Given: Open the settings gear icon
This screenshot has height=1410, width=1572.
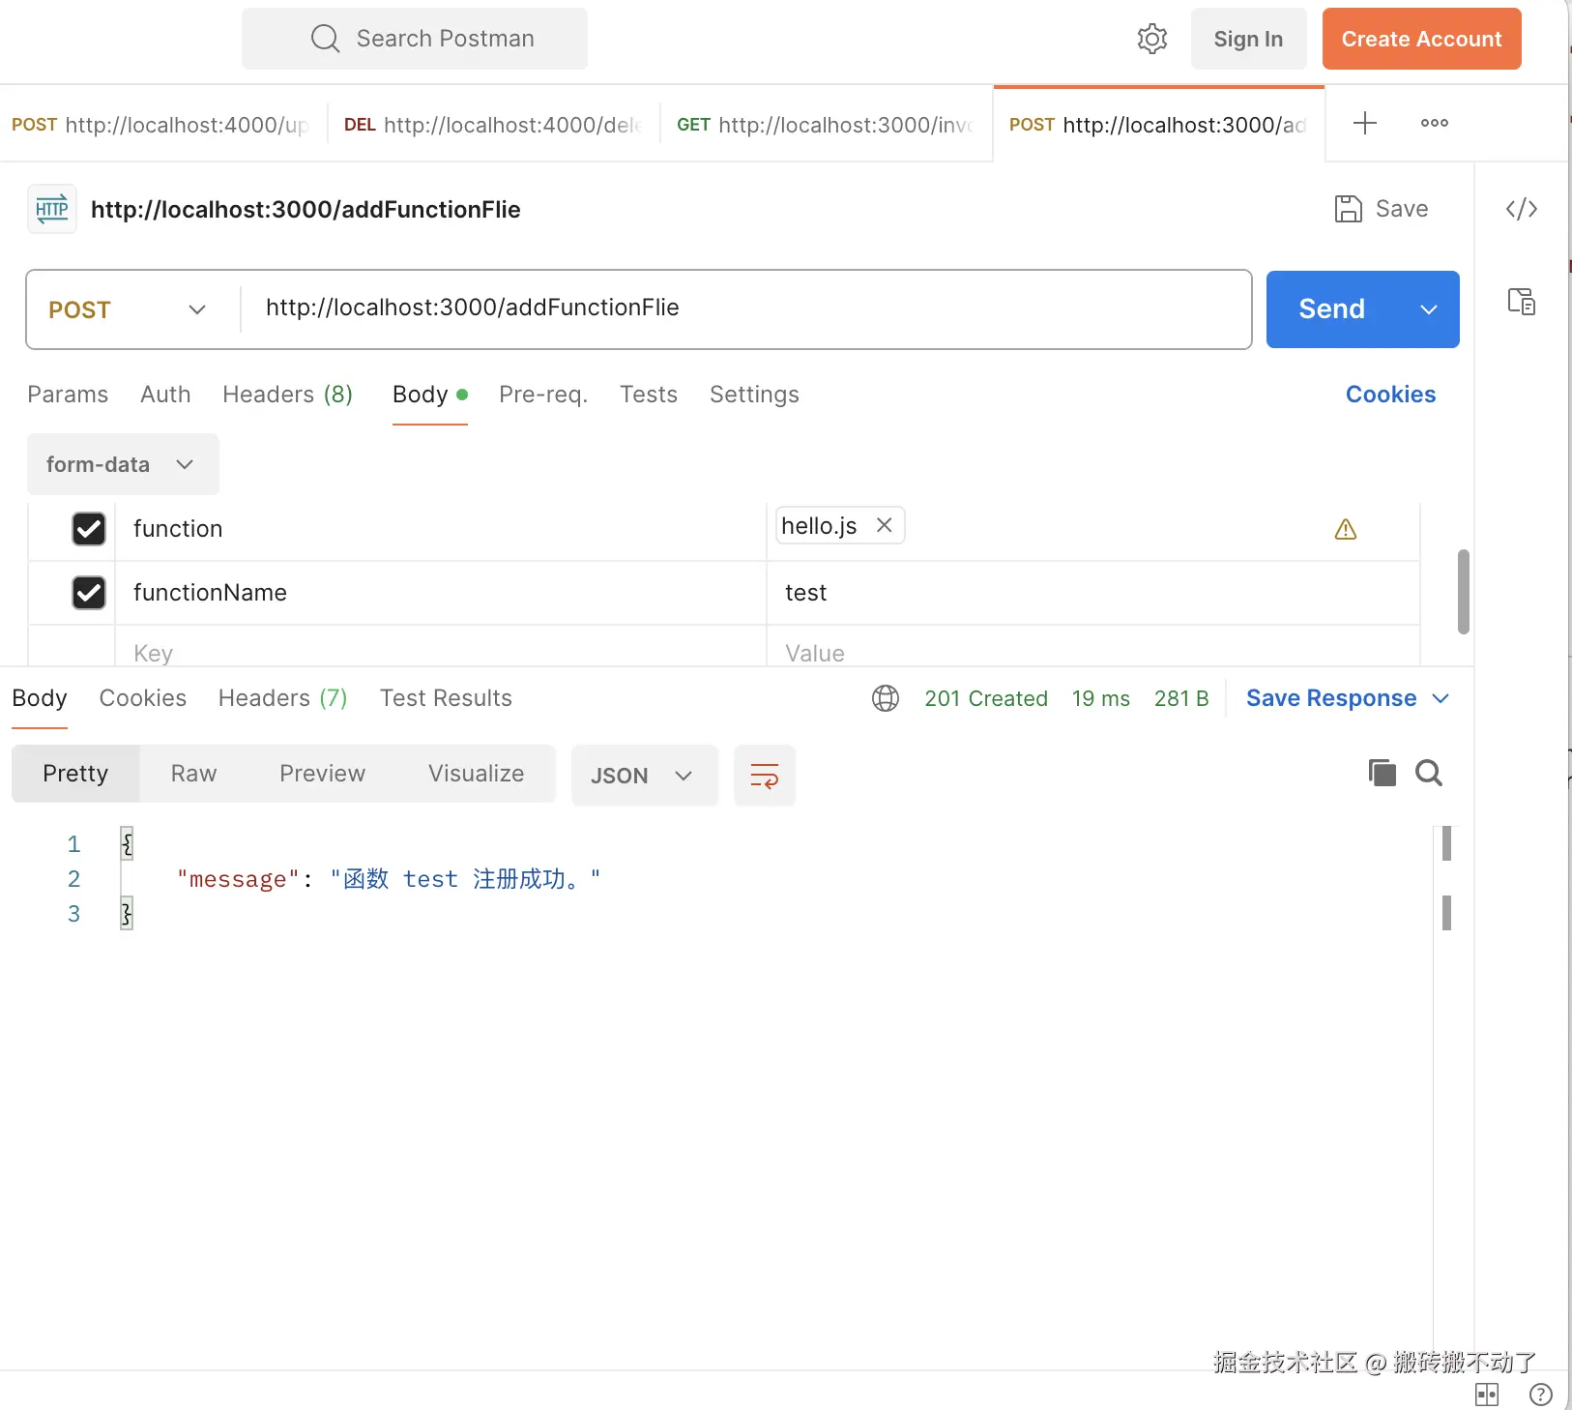Looking at the screenshot, I should click(x=1152, y=39).
